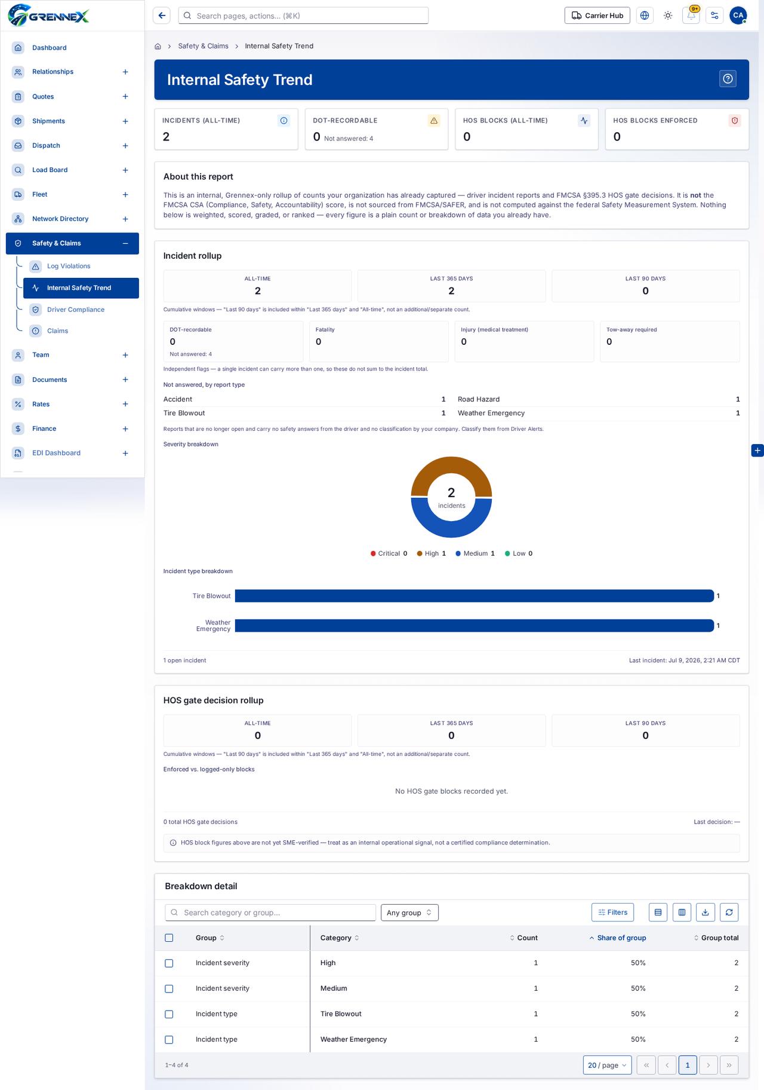The height and width of the screenshot is (1090, 764).
Task: Download the breakdown detail table
Action: [x=705, y=913]
